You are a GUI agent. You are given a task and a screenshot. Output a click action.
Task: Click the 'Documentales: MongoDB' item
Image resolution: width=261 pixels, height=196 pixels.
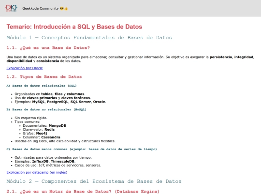(44, 125)
